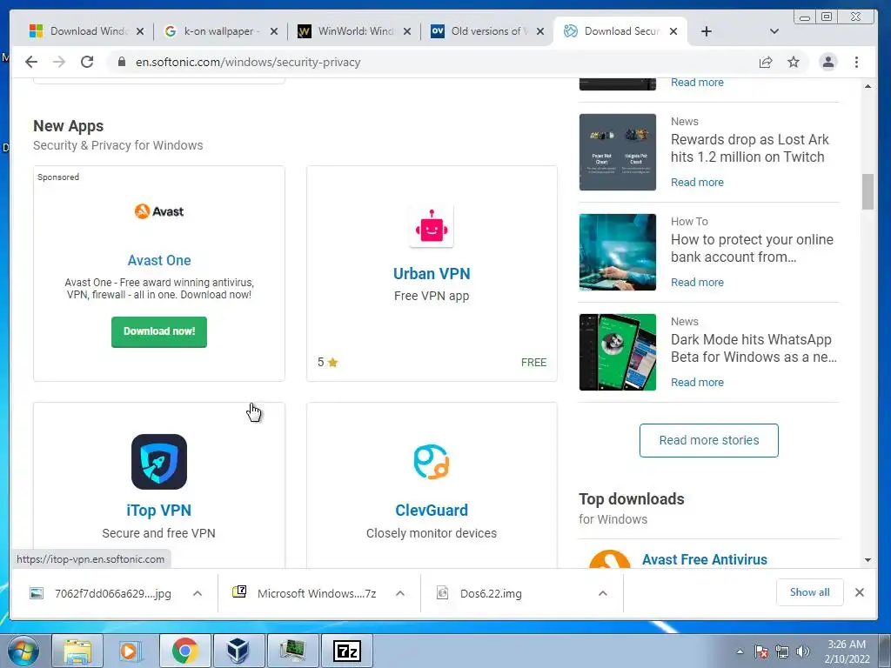Click the address bar URL field
The width and height of the screenshot is (891, 668).
pos(432,62)
